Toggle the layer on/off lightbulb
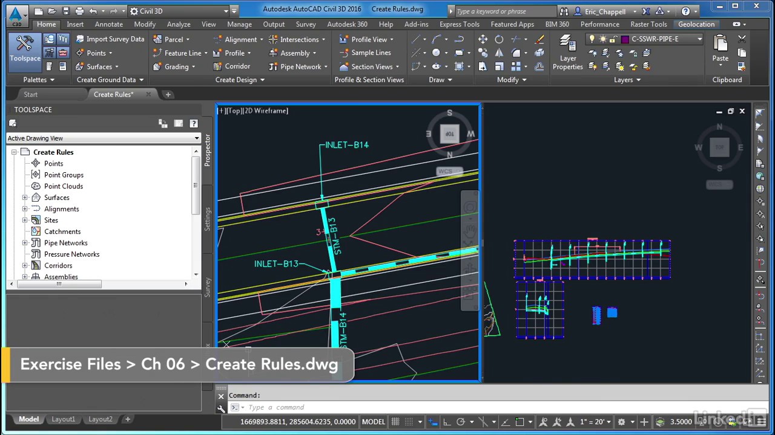Image resolution: width=775 pixels, height=435 pixels. tap(592, 39)
